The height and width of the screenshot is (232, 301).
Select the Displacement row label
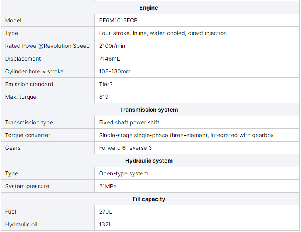pyautogui.click(x=23, y=59)
